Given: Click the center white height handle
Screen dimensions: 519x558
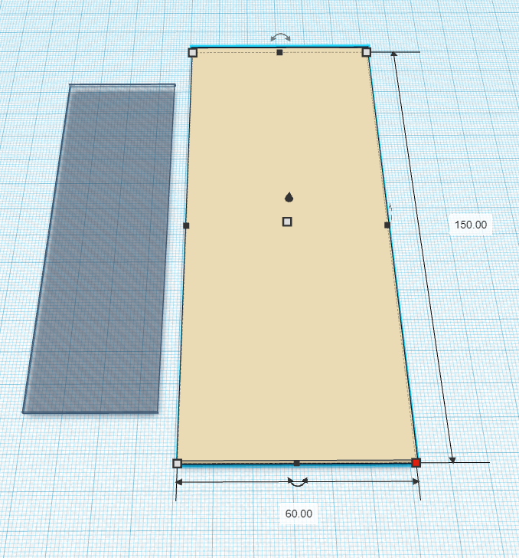Looking at the screenshot, I should (287, 222).
